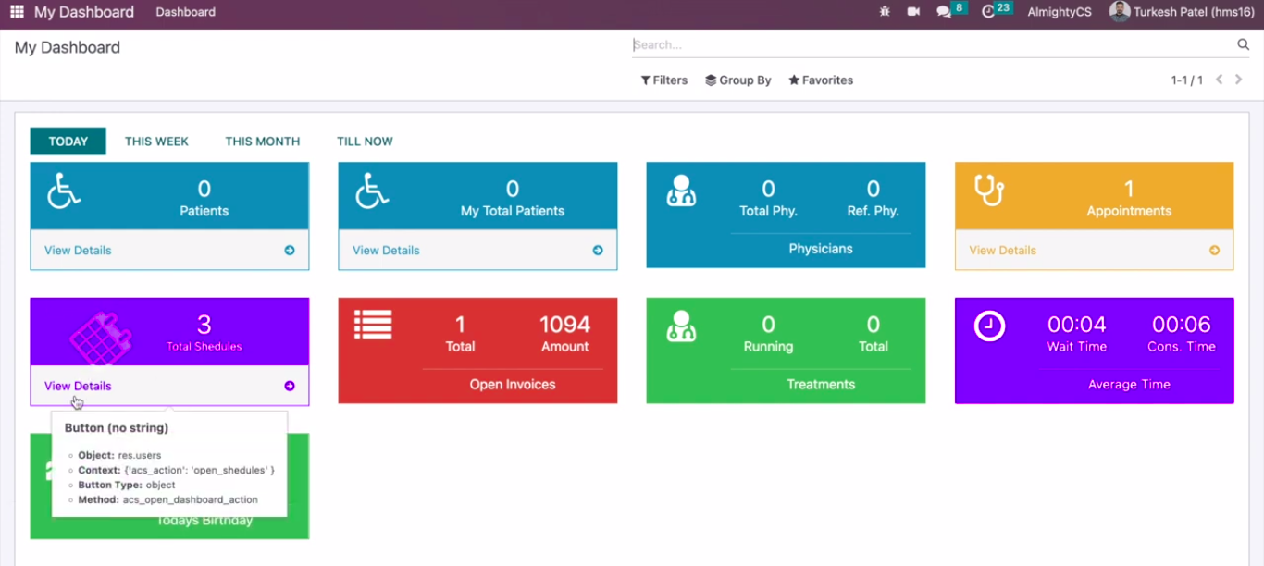The image size is (1264, 566).
Task: Click arrow icon on Total Shedules card
Action: pyautogui.click(x=290, y=386)
